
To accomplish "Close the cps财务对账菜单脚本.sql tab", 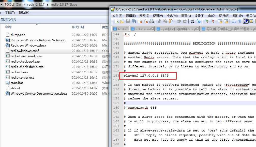I will [198, 28].
